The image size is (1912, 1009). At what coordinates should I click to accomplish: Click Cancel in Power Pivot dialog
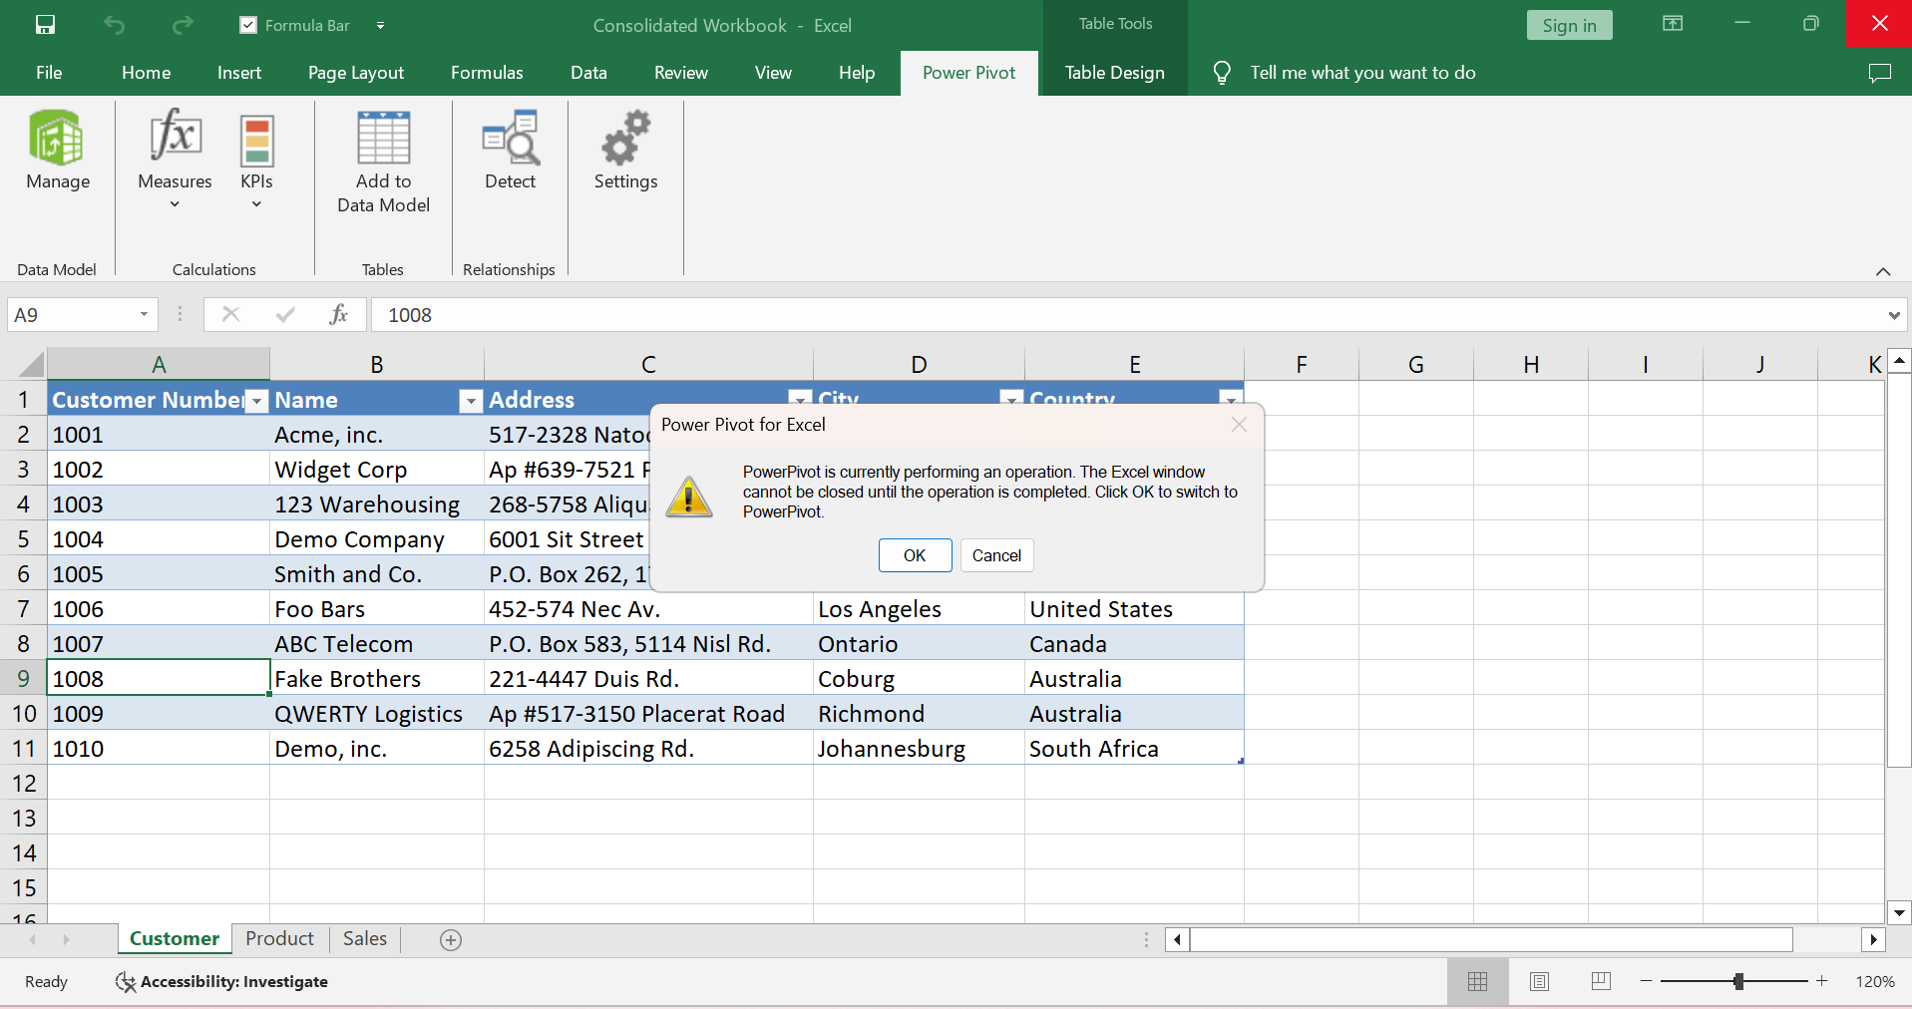(x=996, y=555)
